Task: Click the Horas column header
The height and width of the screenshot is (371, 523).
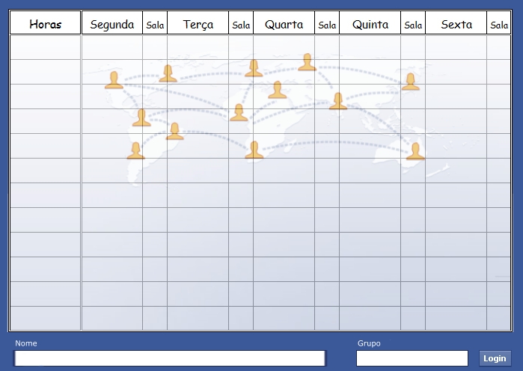Action: [x=45, y=24]
